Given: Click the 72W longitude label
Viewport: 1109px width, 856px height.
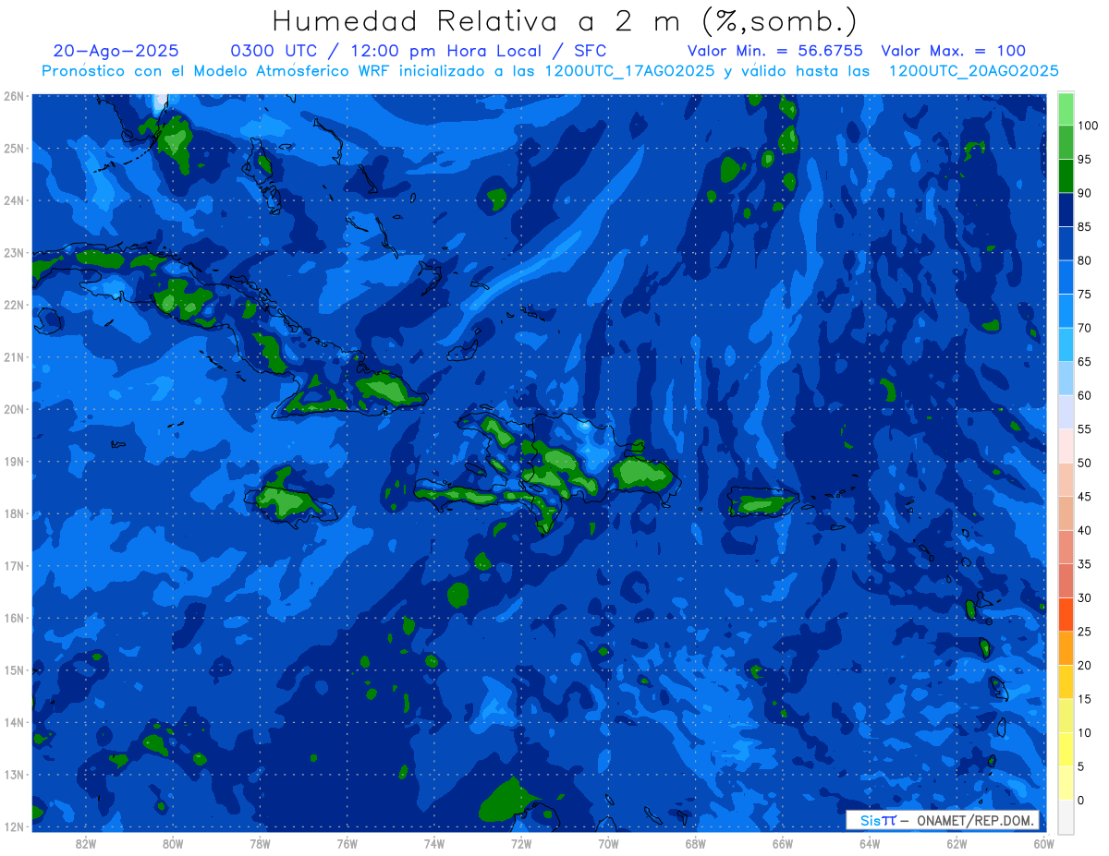Looking at the screenshot, I should click(x=521, y=844).
